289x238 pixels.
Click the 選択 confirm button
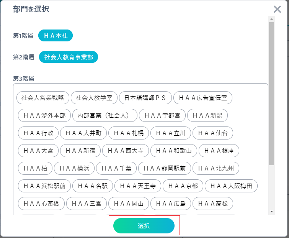[144, 226]
